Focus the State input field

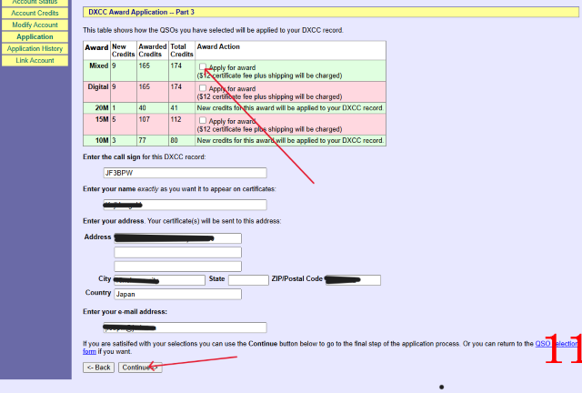(248, 280)
